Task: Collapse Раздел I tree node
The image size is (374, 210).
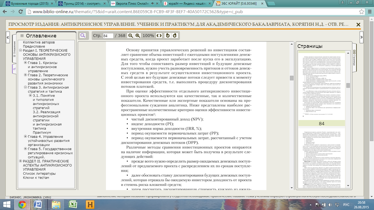Action: (x=20, y=51)
